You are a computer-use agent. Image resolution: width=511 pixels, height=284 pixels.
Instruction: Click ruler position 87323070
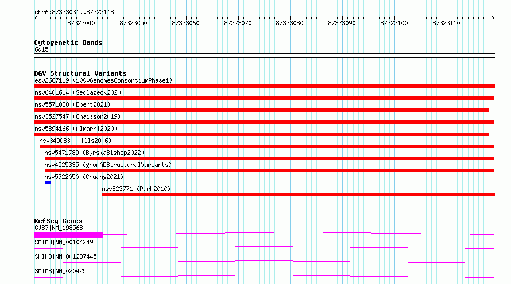tap(238, 23)
